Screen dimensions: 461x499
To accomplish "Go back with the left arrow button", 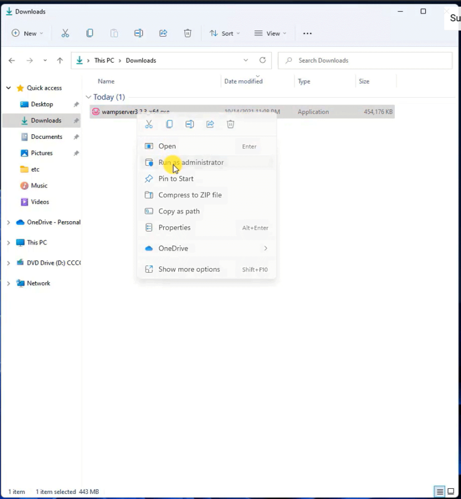I will coord(12,60).
